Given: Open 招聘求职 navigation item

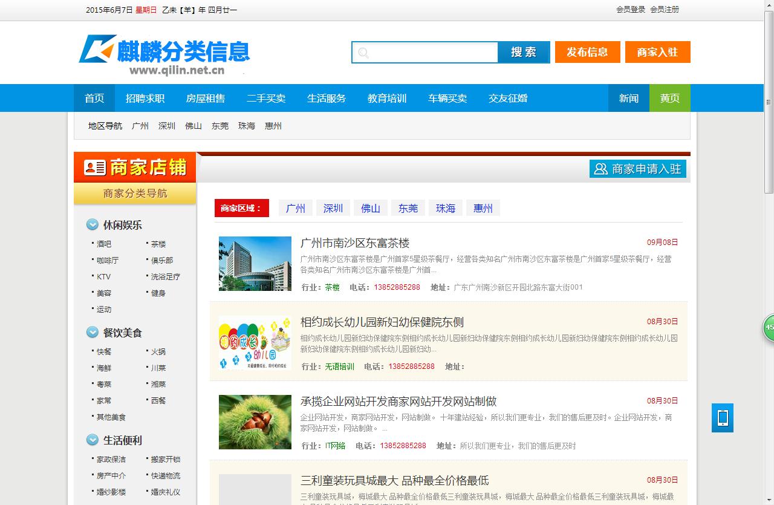Looking at the screenshot, I should [145, 98].
